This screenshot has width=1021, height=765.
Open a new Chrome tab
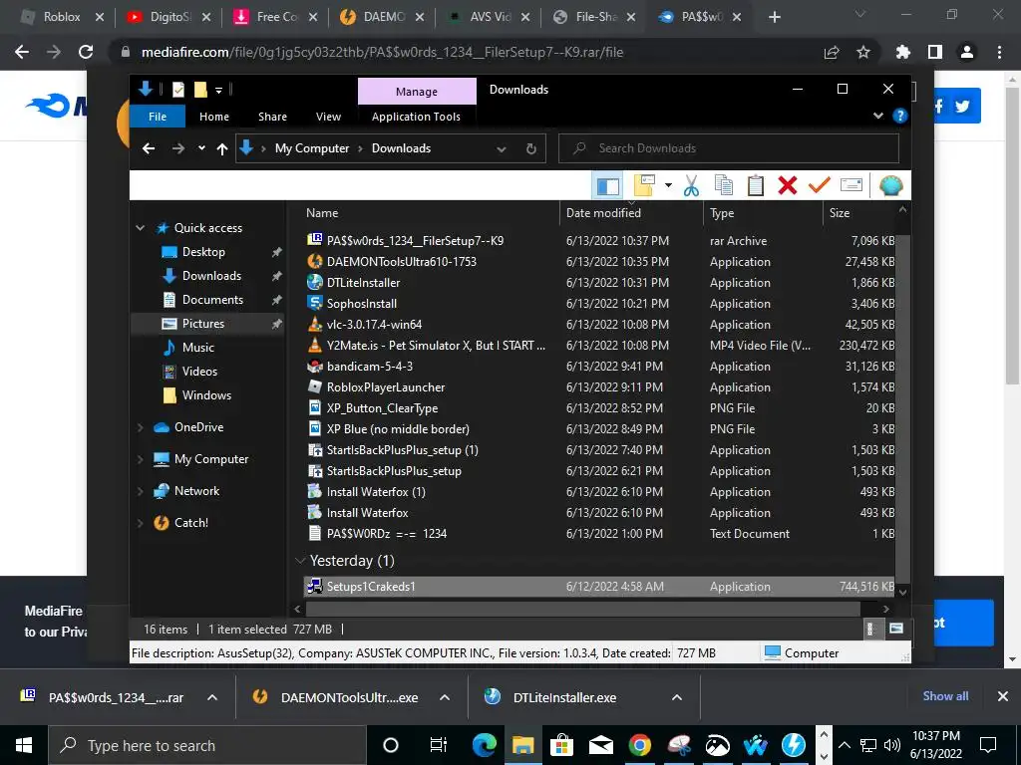(774, 17)
